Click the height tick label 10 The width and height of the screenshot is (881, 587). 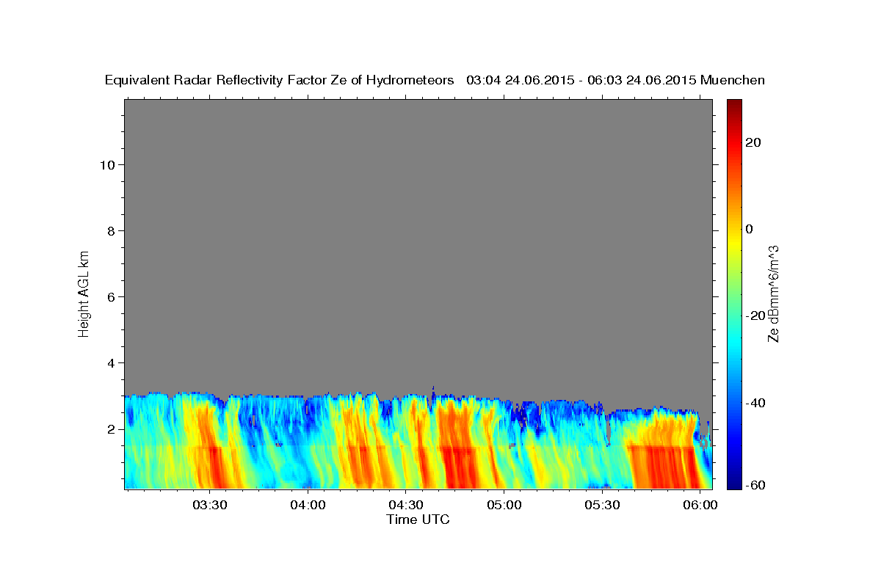pyautogui.click(x=107, y=164)
